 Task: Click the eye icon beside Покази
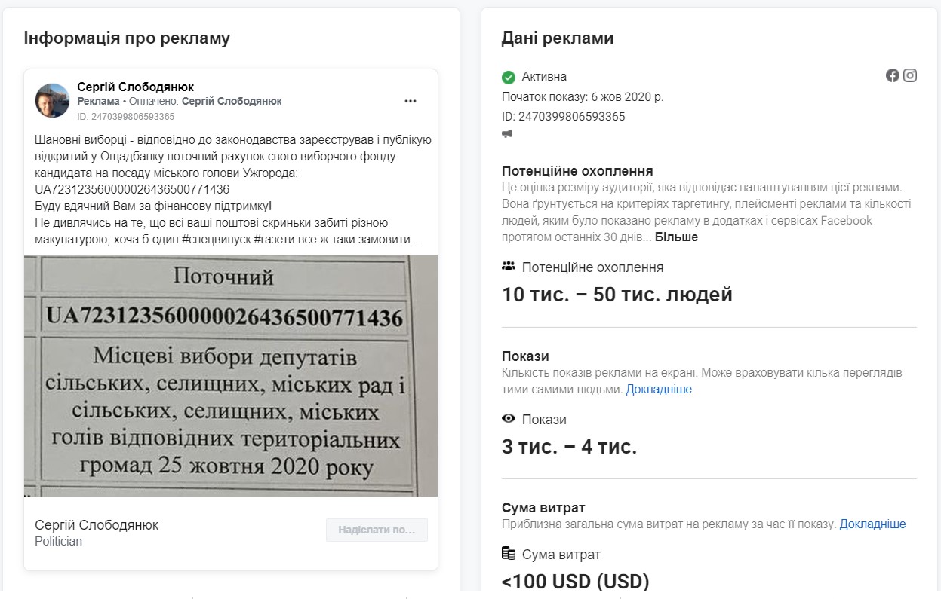(509, 418)
